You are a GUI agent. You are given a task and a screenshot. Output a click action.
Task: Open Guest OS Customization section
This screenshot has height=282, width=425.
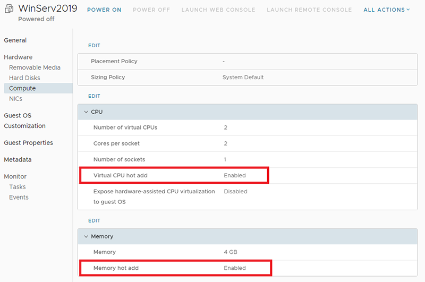pyautogui.click(x=24, y=121)
